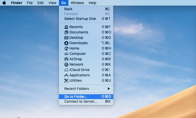This screenshot has width=196, height=118.
Task: Select Connect to Server… menu item
Action: (x=86, y=101)
